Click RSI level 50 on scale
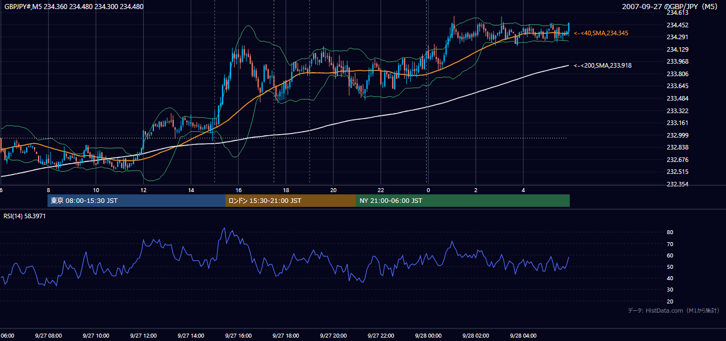Image resolution: width=726 pixels, height=341 pixels. click(670, 267)
